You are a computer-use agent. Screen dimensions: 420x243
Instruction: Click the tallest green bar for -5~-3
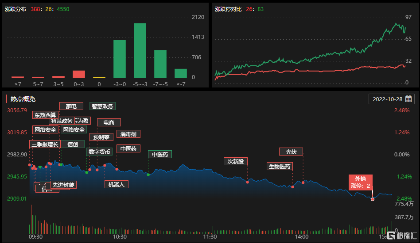(x=140, y=50)
